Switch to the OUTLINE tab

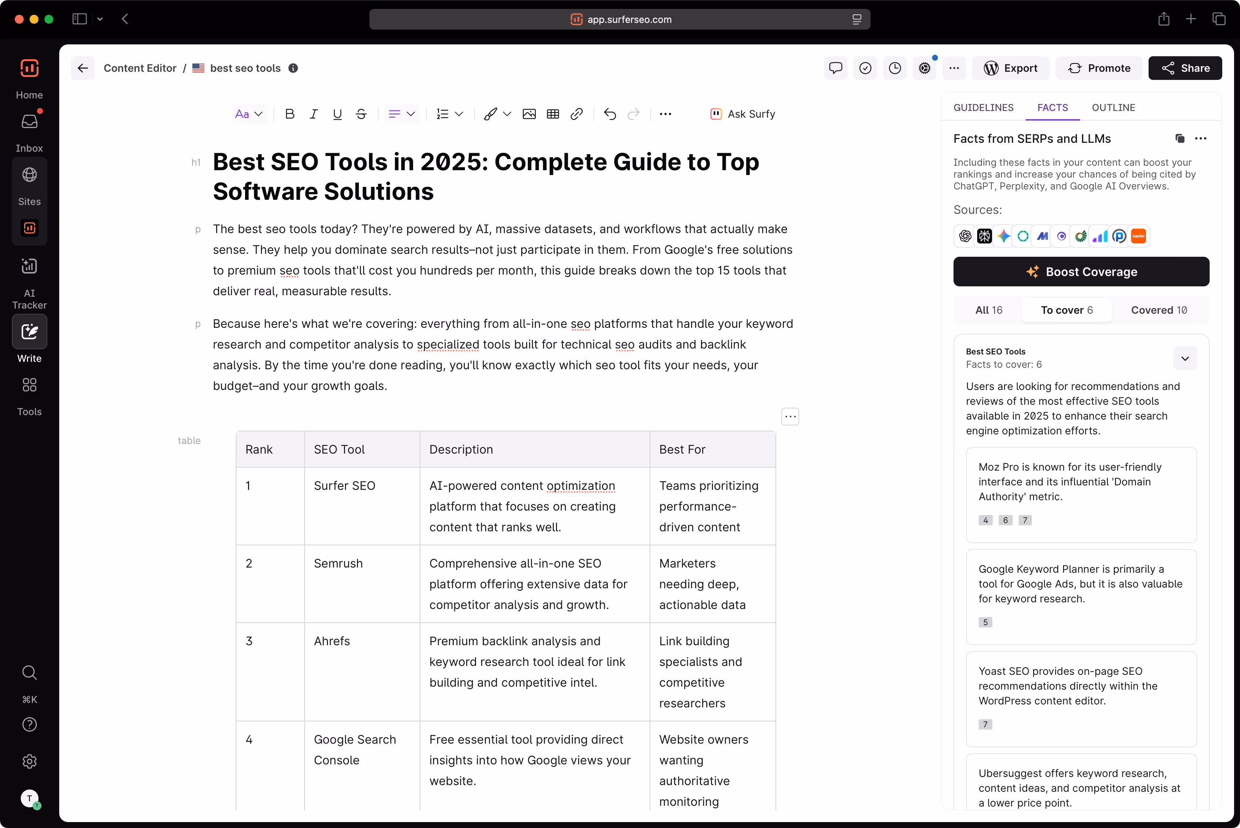coord(1113,108)
